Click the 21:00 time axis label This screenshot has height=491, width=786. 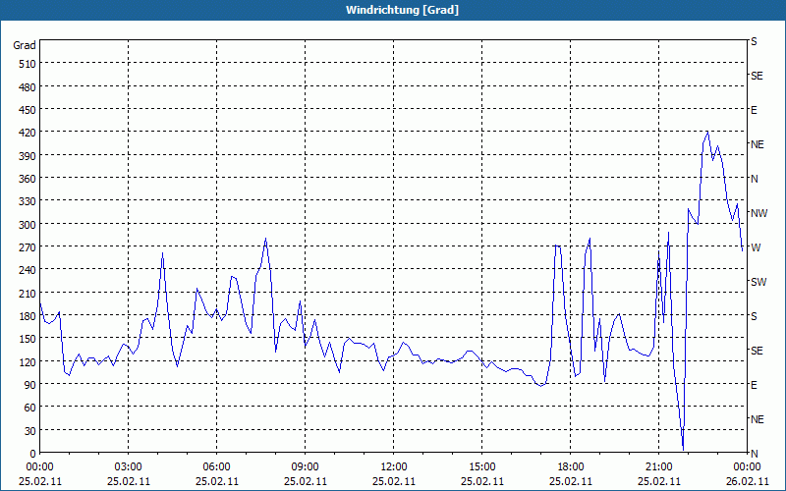pyautogui.click(x=658, y=467)
